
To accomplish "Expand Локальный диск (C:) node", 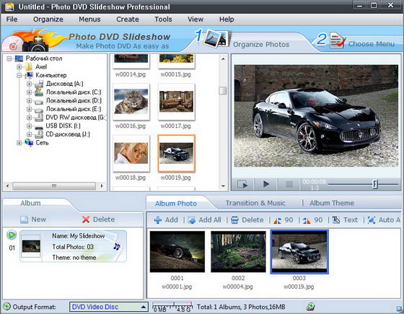I will [29, 92].
